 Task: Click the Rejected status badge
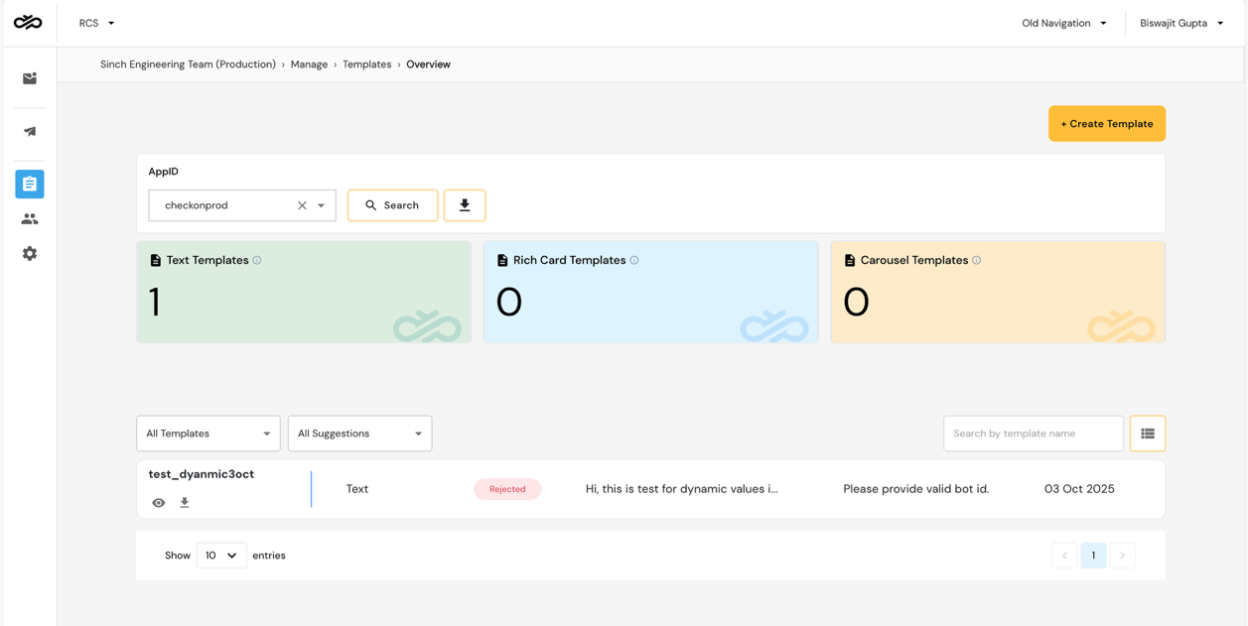507,489
